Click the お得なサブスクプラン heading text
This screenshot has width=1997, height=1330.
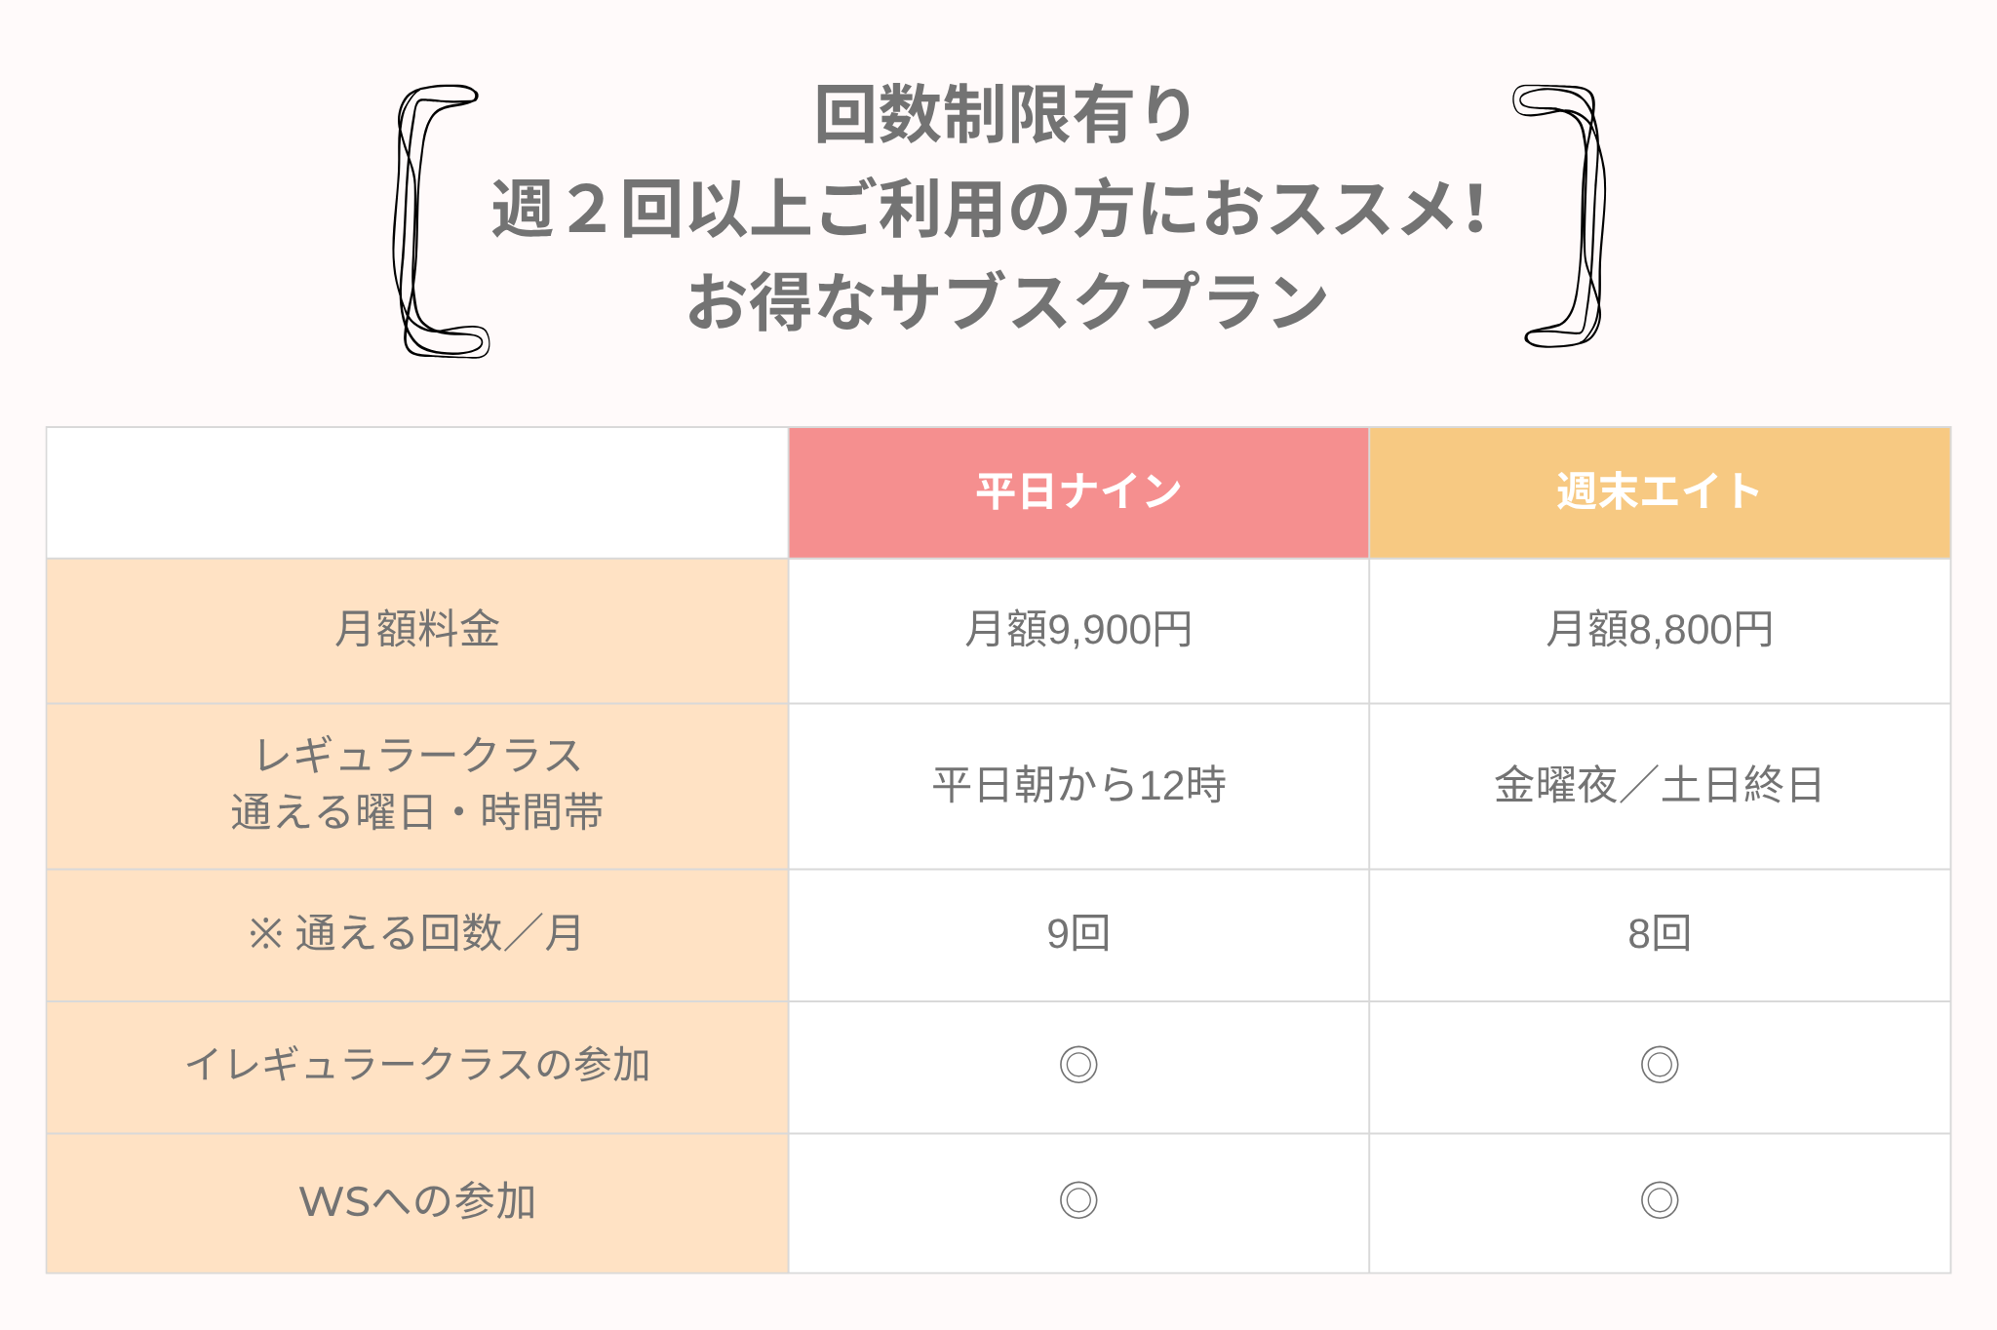pos(1007,301)
